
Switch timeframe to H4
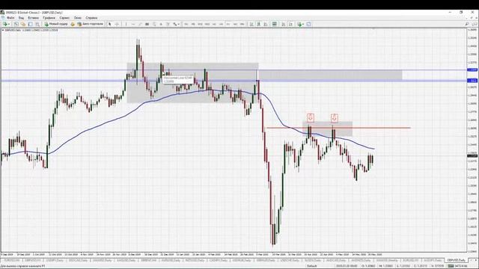[x=222, y=24]
